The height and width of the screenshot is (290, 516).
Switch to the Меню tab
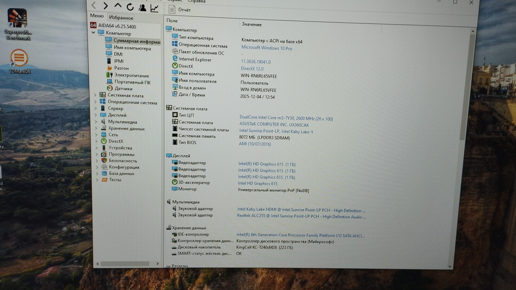click(x=97, y=16)
